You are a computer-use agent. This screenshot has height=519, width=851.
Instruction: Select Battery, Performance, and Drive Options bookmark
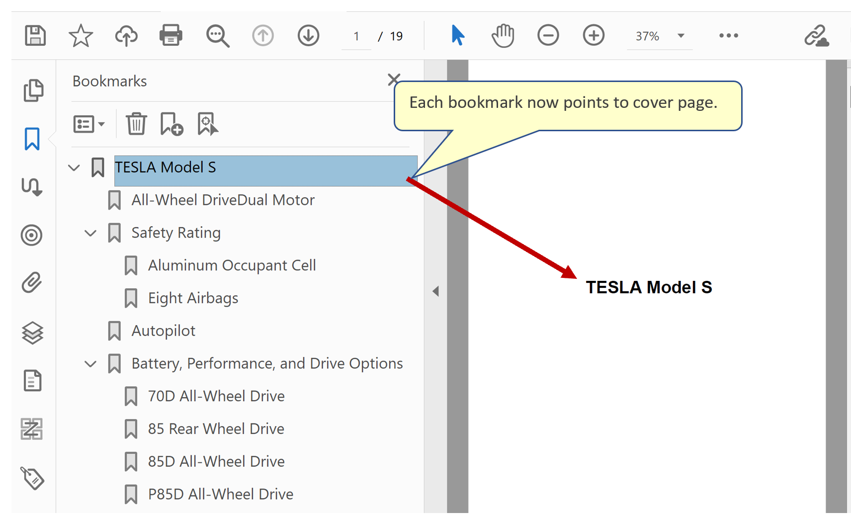coord(267,363)
